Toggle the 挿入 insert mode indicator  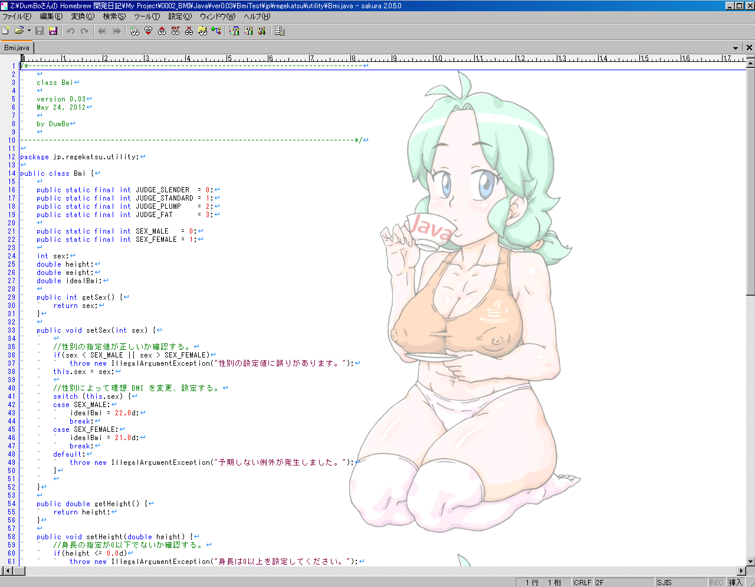click(736, 582)
